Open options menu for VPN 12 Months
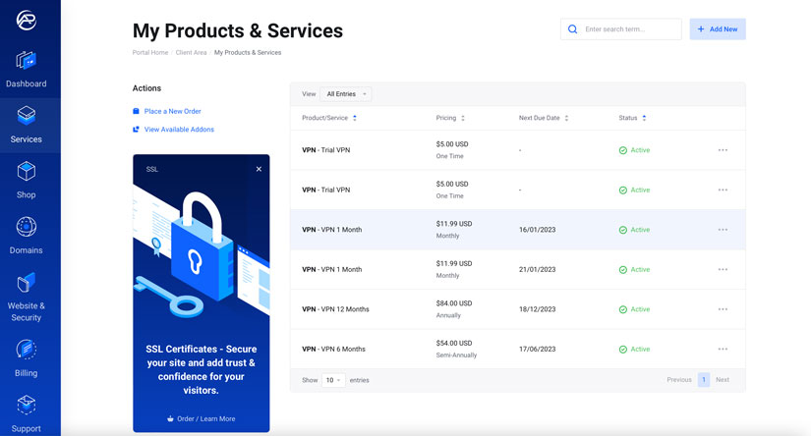 (x=723, y=309)
